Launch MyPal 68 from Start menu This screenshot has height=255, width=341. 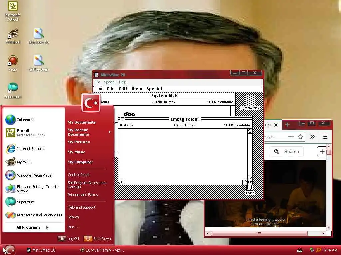point(34,162)
